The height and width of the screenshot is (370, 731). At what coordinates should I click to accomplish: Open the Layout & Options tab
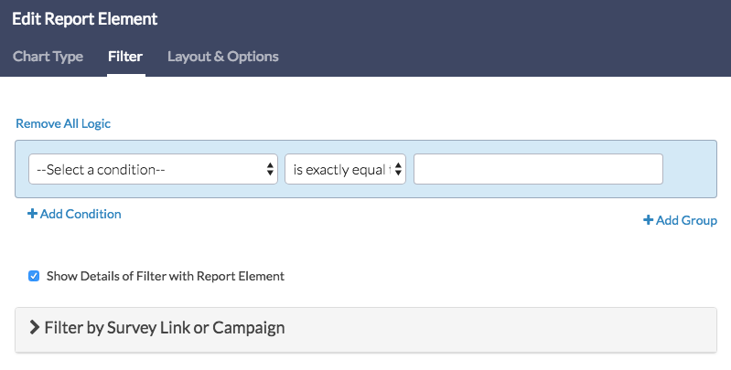(222, 57)
